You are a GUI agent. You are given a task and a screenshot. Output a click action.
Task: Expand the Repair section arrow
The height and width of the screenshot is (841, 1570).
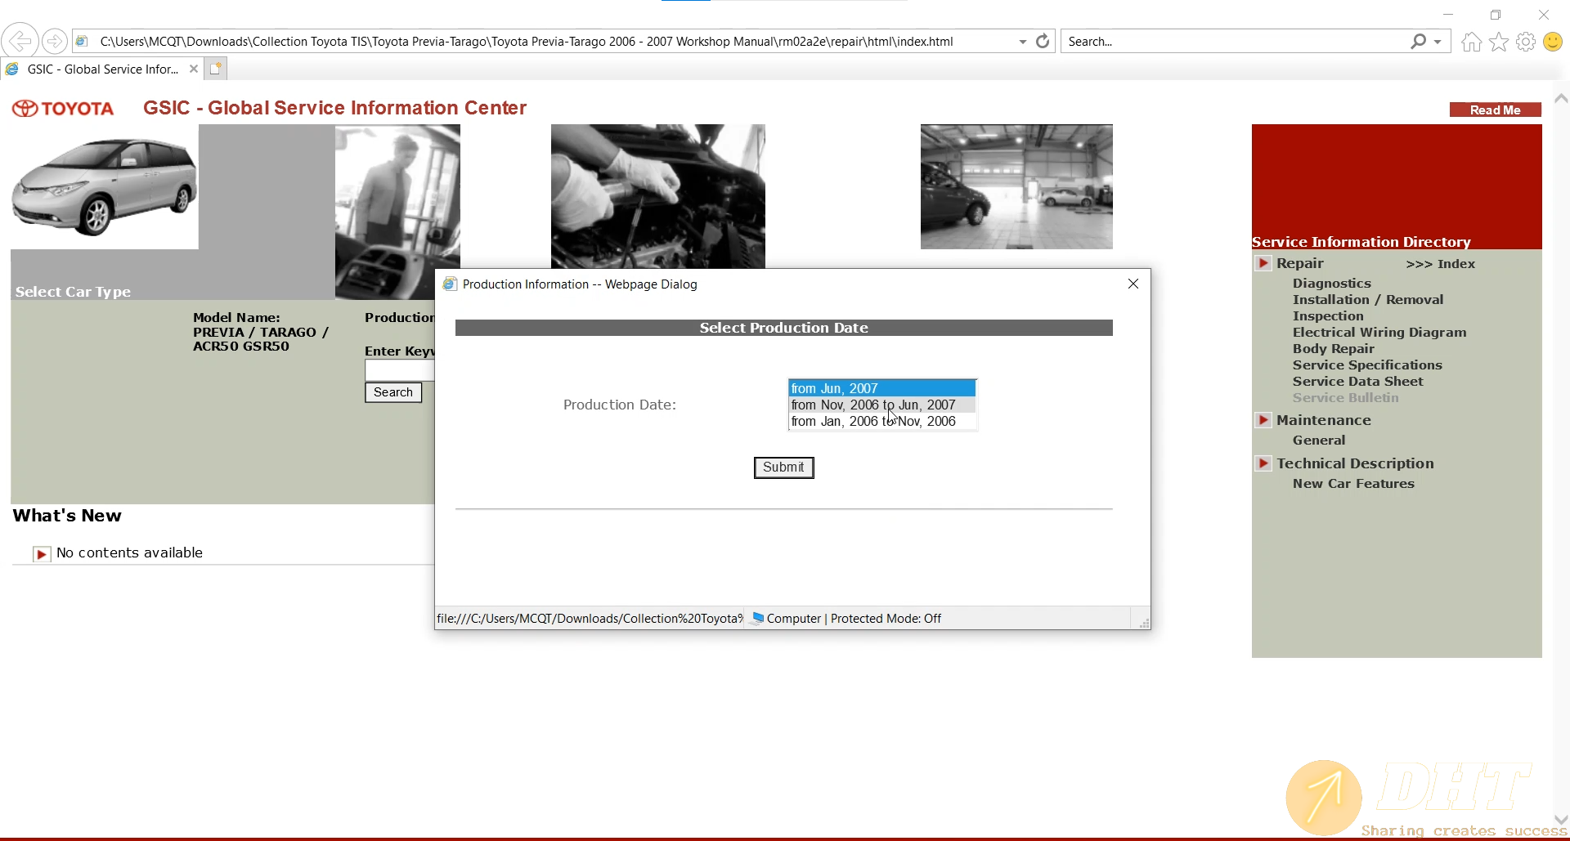coord(1263,263)
